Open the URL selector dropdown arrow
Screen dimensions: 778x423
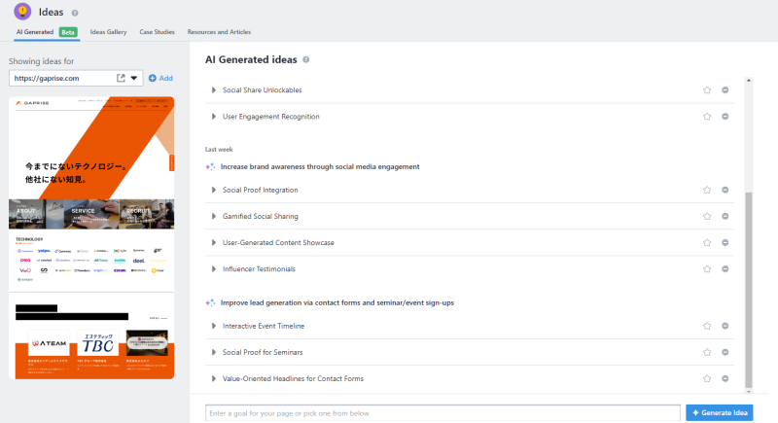click(x=134, y=78)
